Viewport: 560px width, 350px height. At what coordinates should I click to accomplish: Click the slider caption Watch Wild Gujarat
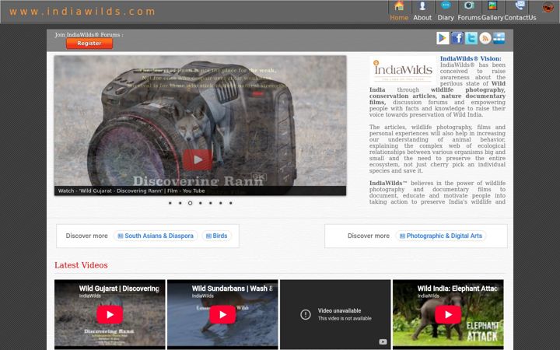point(131,191)
